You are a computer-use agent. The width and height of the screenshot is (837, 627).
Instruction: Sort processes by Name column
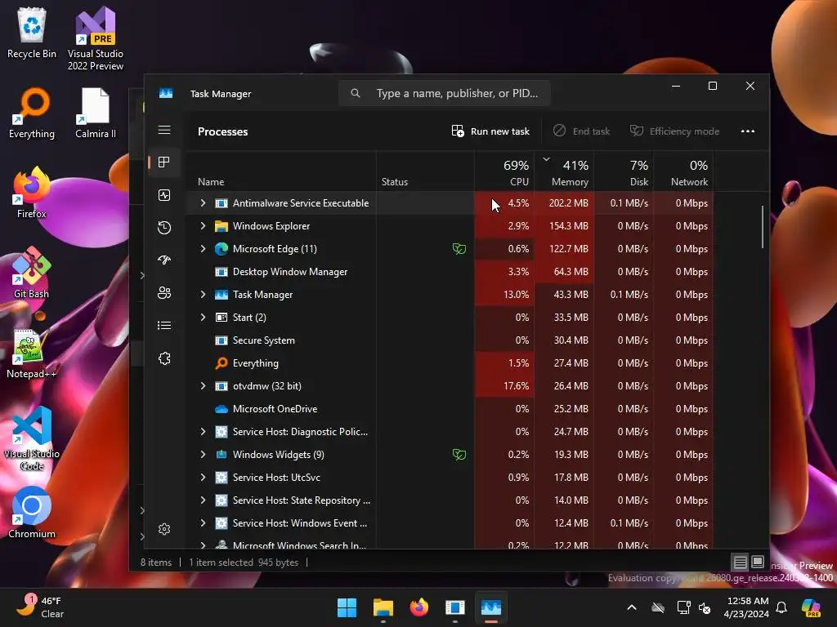point(281,171)
